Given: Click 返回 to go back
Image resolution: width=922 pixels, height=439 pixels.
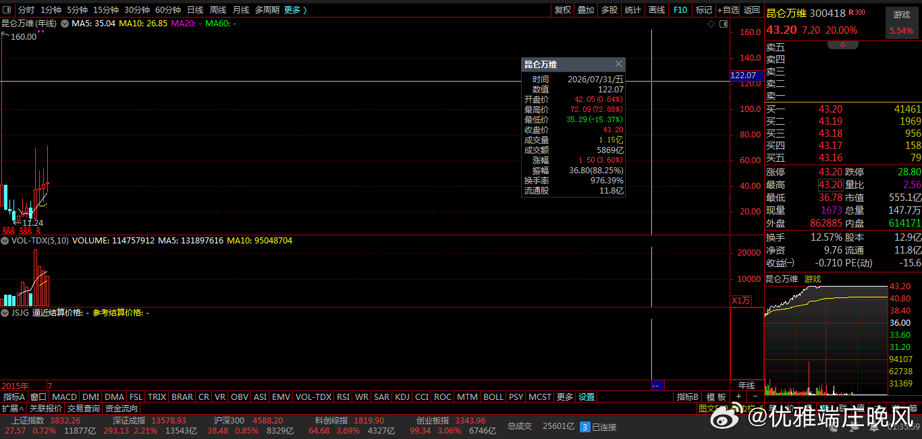Looking at the screenshot, I should pos(752,10).
